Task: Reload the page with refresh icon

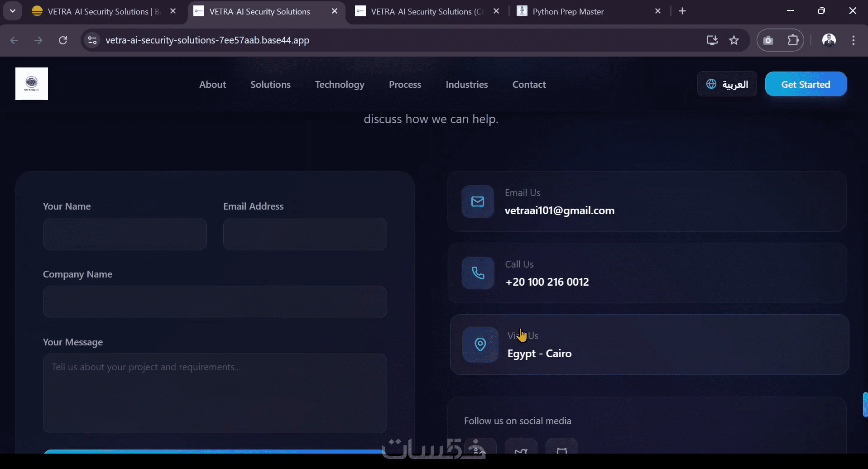Action: pos(63,40)
